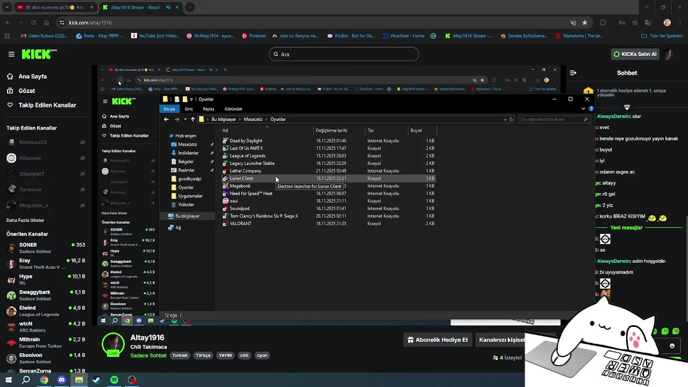
Task: Select Tom Clancy's Rainbow Six Siege X
Action: pos(263,216)
